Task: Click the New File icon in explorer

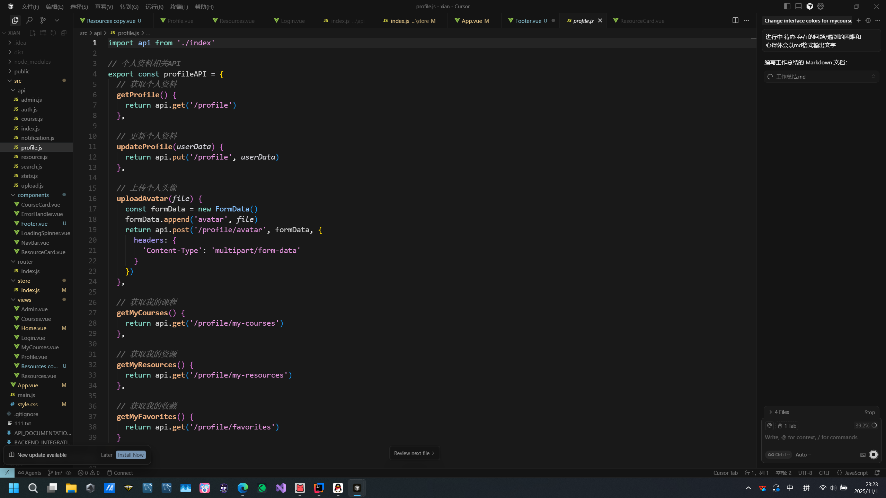Action: click(x=33, y=33)
